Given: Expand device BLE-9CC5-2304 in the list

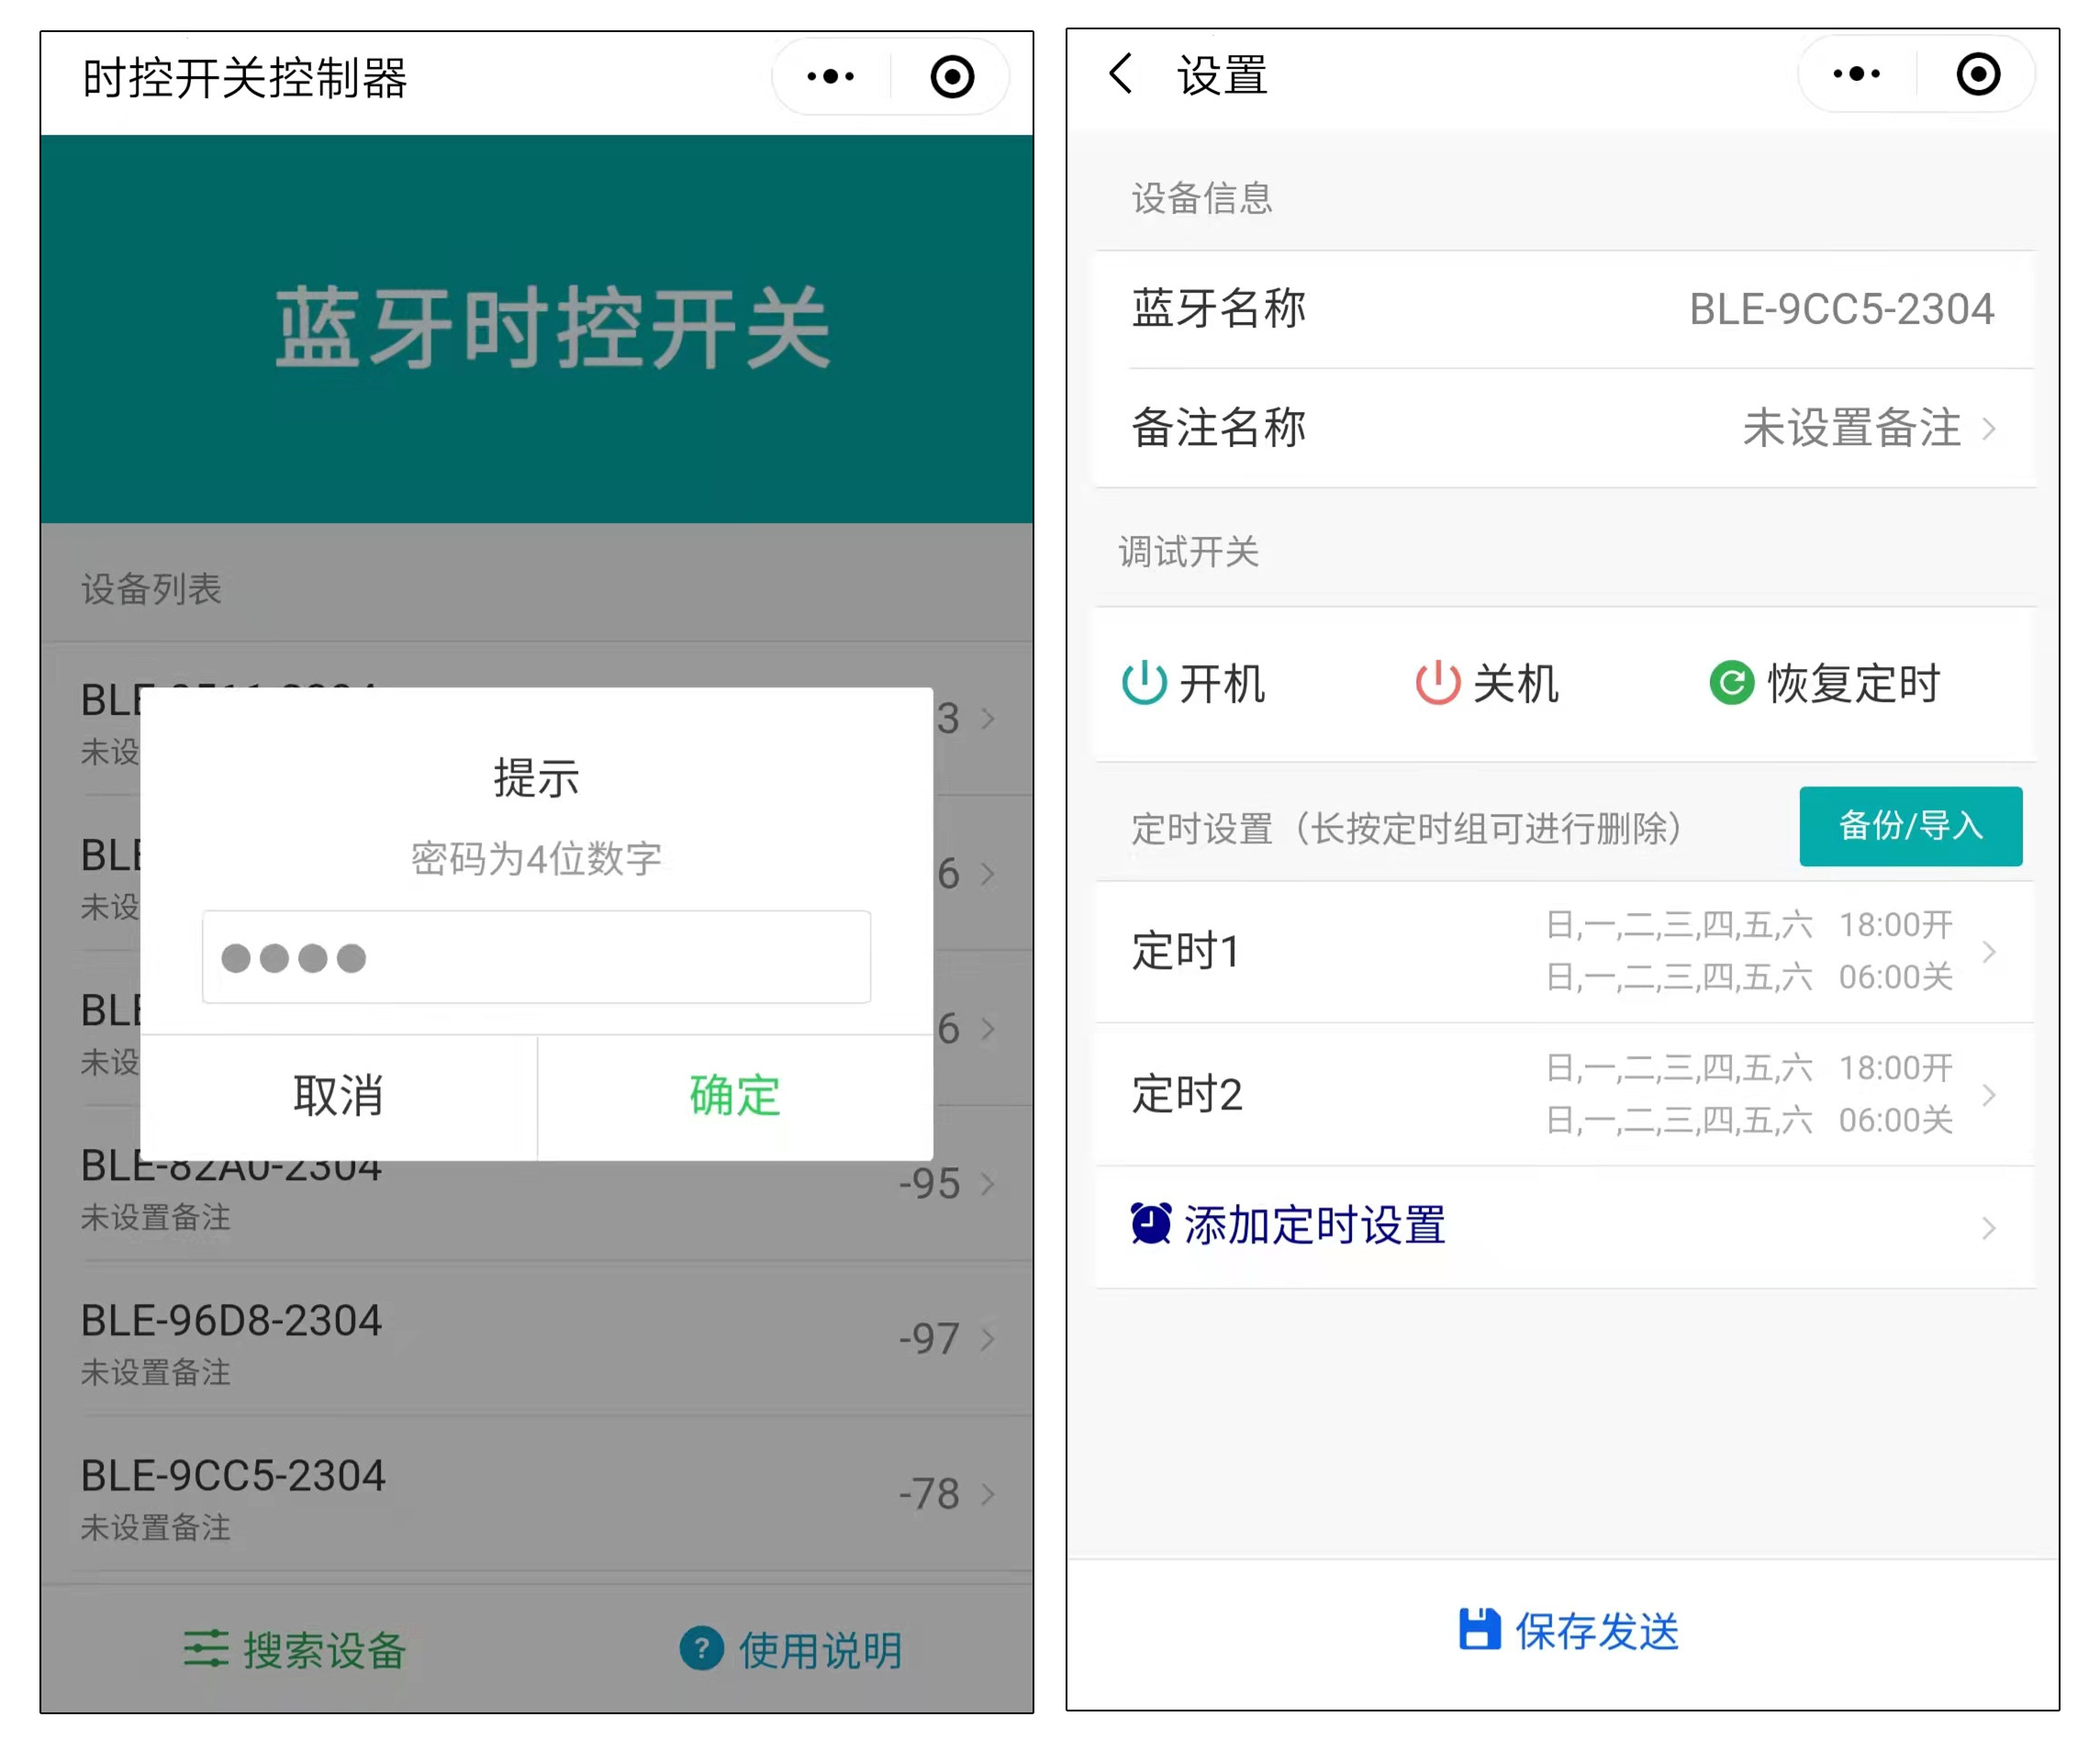Looking at the screenshot, I should [x=988, y=1495].
